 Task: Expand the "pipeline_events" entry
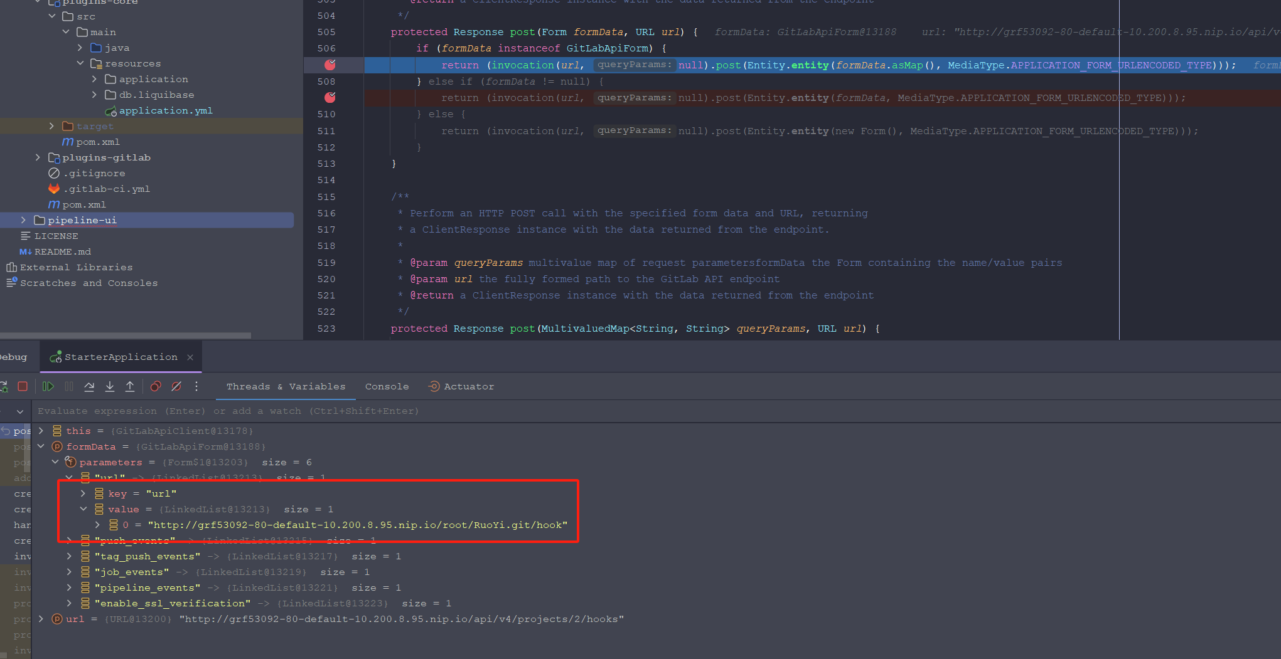69,588
